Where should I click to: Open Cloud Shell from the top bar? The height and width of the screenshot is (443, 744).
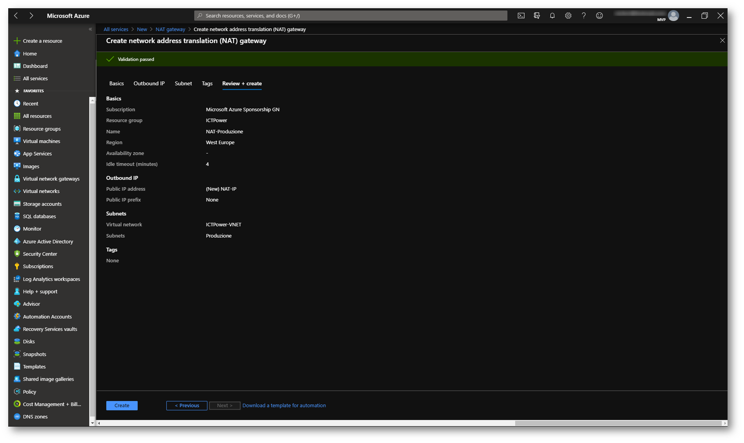521,16
